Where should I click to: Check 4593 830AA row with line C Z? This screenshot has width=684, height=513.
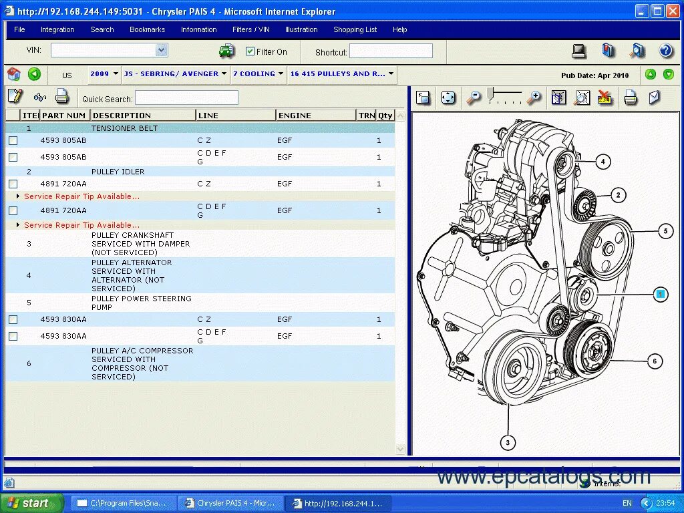click(13, 320)
